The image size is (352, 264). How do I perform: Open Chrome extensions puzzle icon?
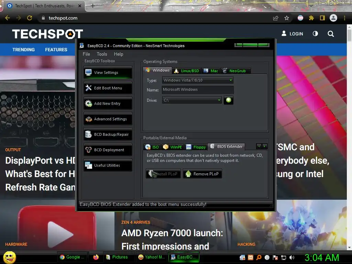pos(311,18)
